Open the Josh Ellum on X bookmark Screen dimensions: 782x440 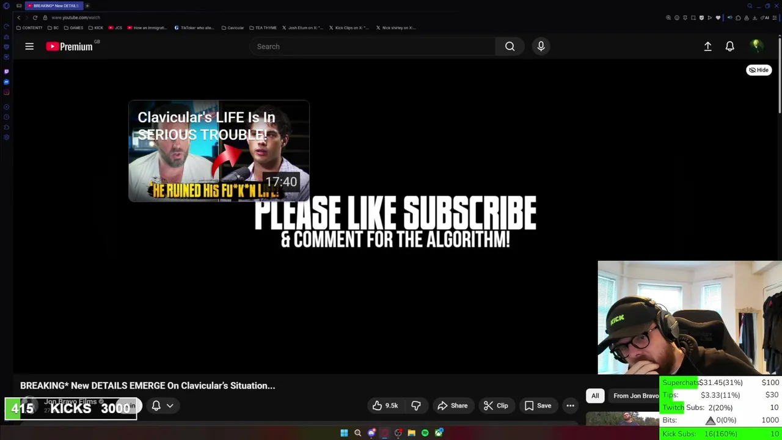[x=302, y=28]
